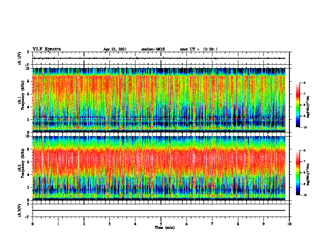Click the "-10" tick on ch.2 colorbar
Image resolution: width=326 pixels, height=251 pixels.
tap(304, 195)
